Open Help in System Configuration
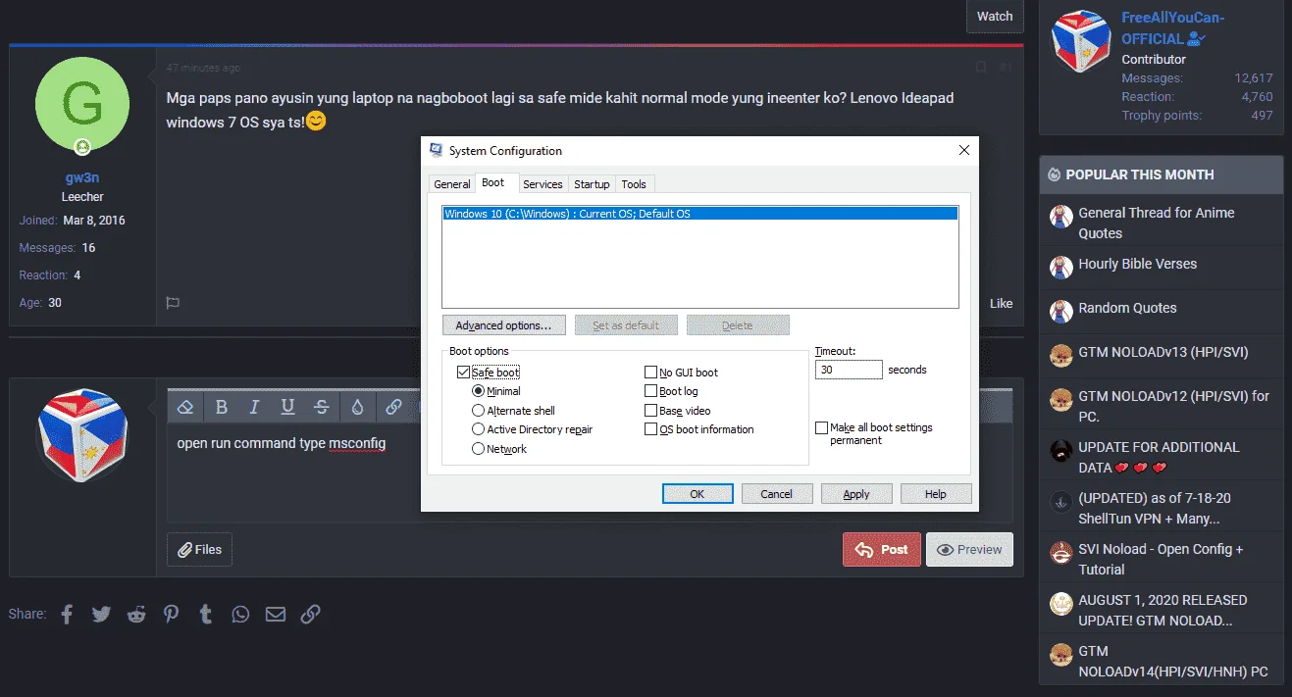Viewport: 1292px width, 697px height. [936, 494]
